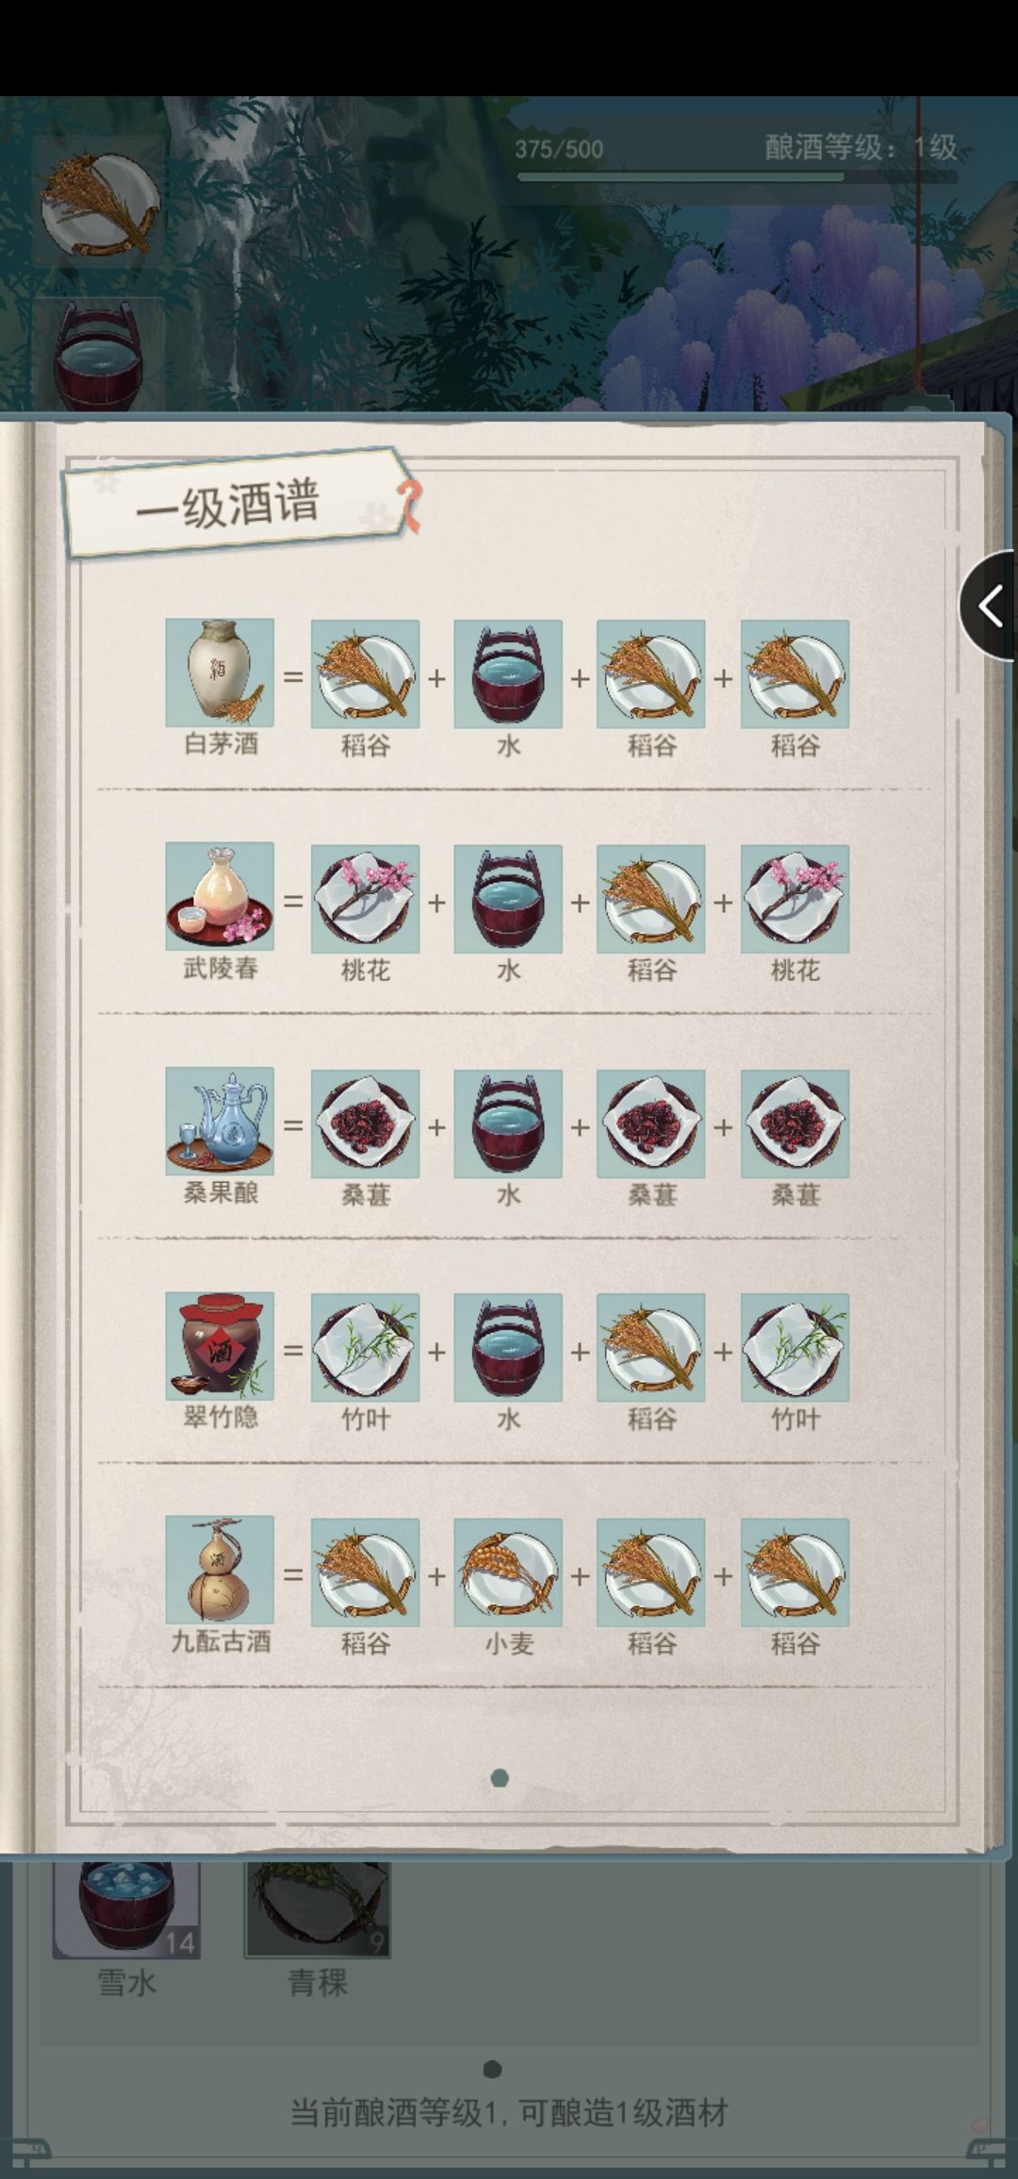Open the 桑果酿 blue teapot icon
The width and height of the screenshot is (1018, 2179).
pyautogui.click(x=220, y=1121)
